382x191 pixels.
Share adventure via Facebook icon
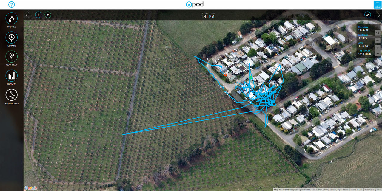pyautogui.click(x=38, y=15)
